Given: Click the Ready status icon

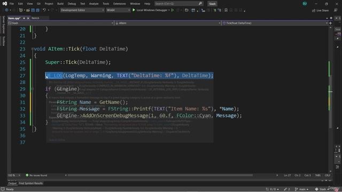Looking at the screenshot, I should point(3,189).
